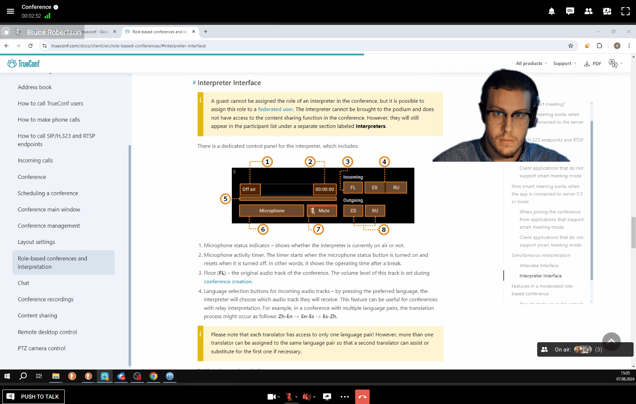
Task: Open the video layout settings icon
Action: point(607,11)
